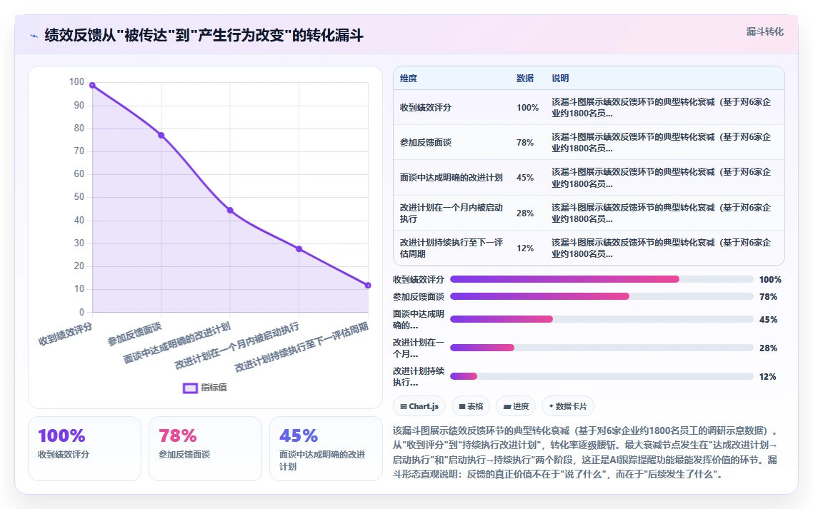This screenshot has height=509, width=813.
Task: Click table cell 面谈中达成明确的改进计划
Action: click(451, 177)
